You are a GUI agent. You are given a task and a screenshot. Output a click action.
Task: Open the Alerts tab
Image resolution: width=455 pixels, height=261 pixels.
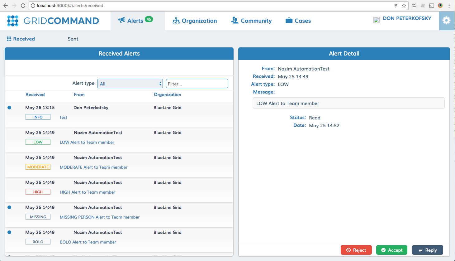(138, 21)
